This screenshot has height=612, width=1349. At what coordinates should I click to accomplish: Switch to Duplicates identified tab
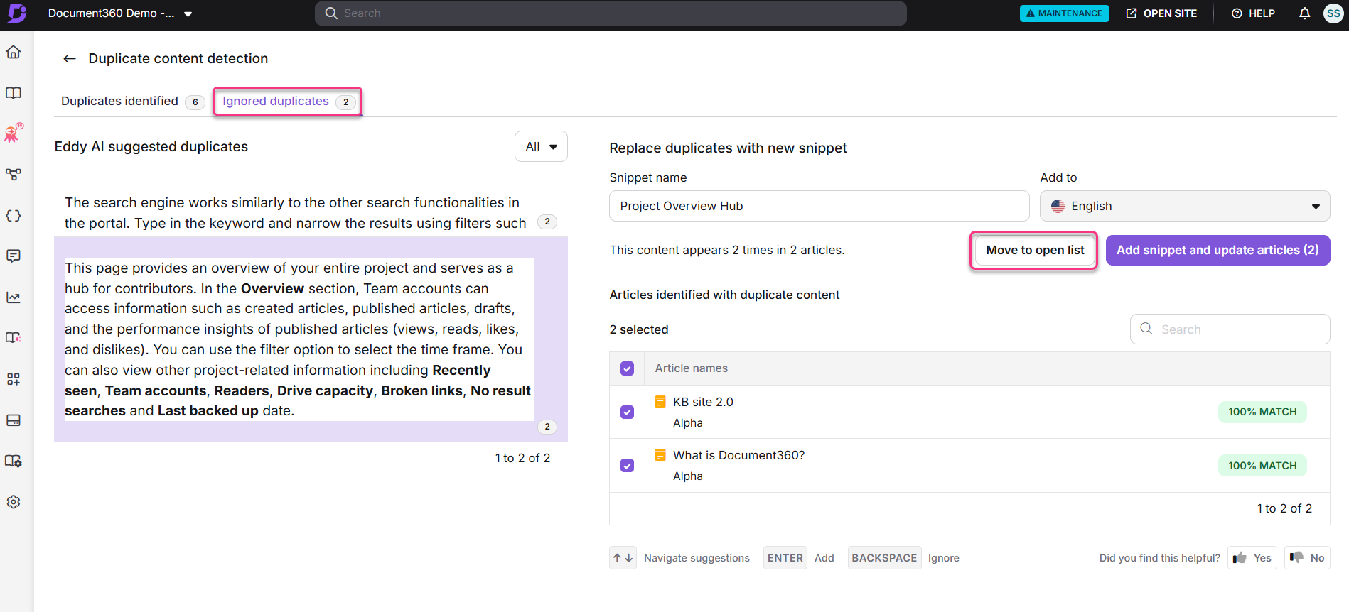pyautogui.click(x=132, y=102)
